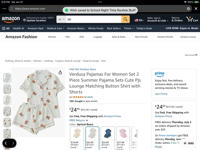This screenshot has height=150, width=200.
Task: Open the Today's Deals menu item
Action: tap(144, 28)
